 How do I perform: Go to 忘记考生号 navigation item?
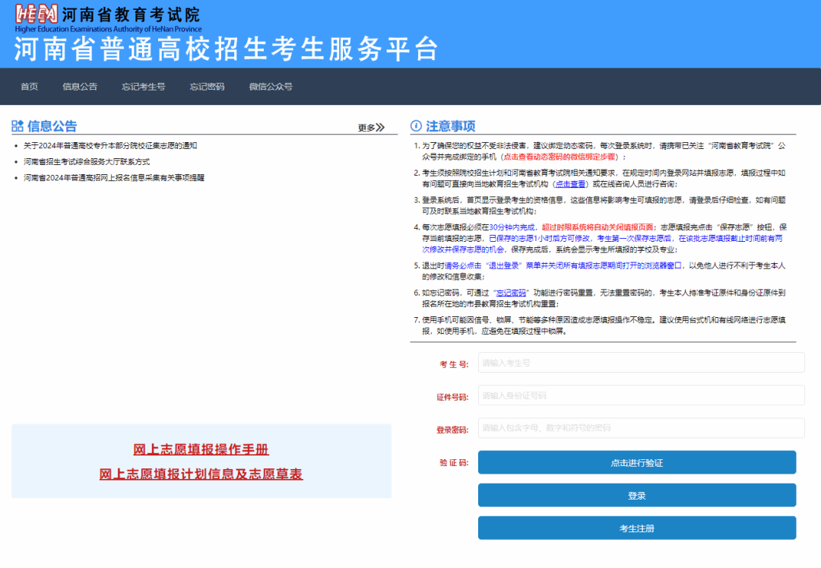click(144, 87)
